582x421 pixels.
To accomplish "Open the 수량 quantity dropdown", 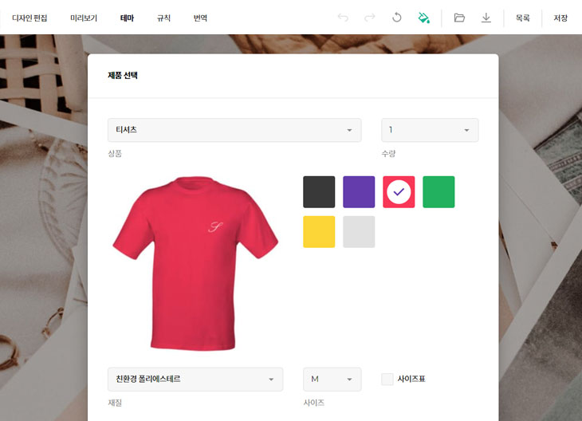I will (x=430, y=130).
